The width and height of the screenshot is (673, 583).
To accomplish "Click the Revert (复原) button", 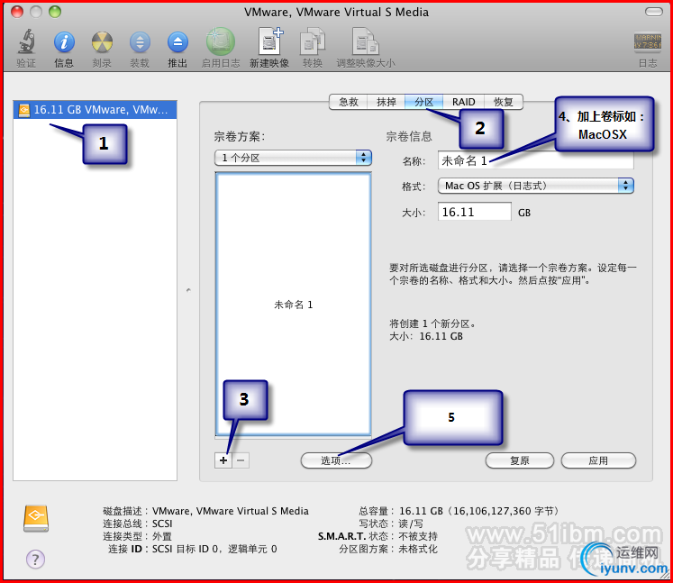I will pos(519,460).
